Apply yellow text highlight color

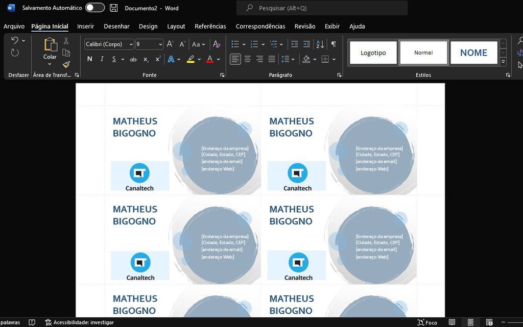[x=191, y=59]
